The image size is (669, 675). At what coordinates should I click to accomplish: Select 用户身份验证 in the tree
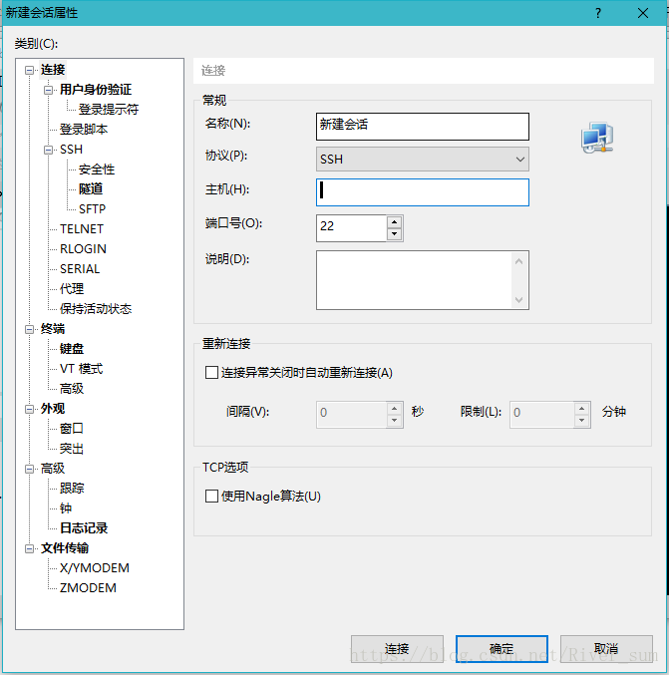point(96,90)
